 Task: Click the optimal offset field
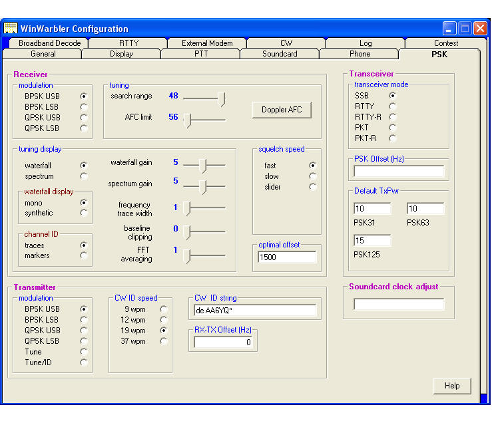click(x=287, y=257)
